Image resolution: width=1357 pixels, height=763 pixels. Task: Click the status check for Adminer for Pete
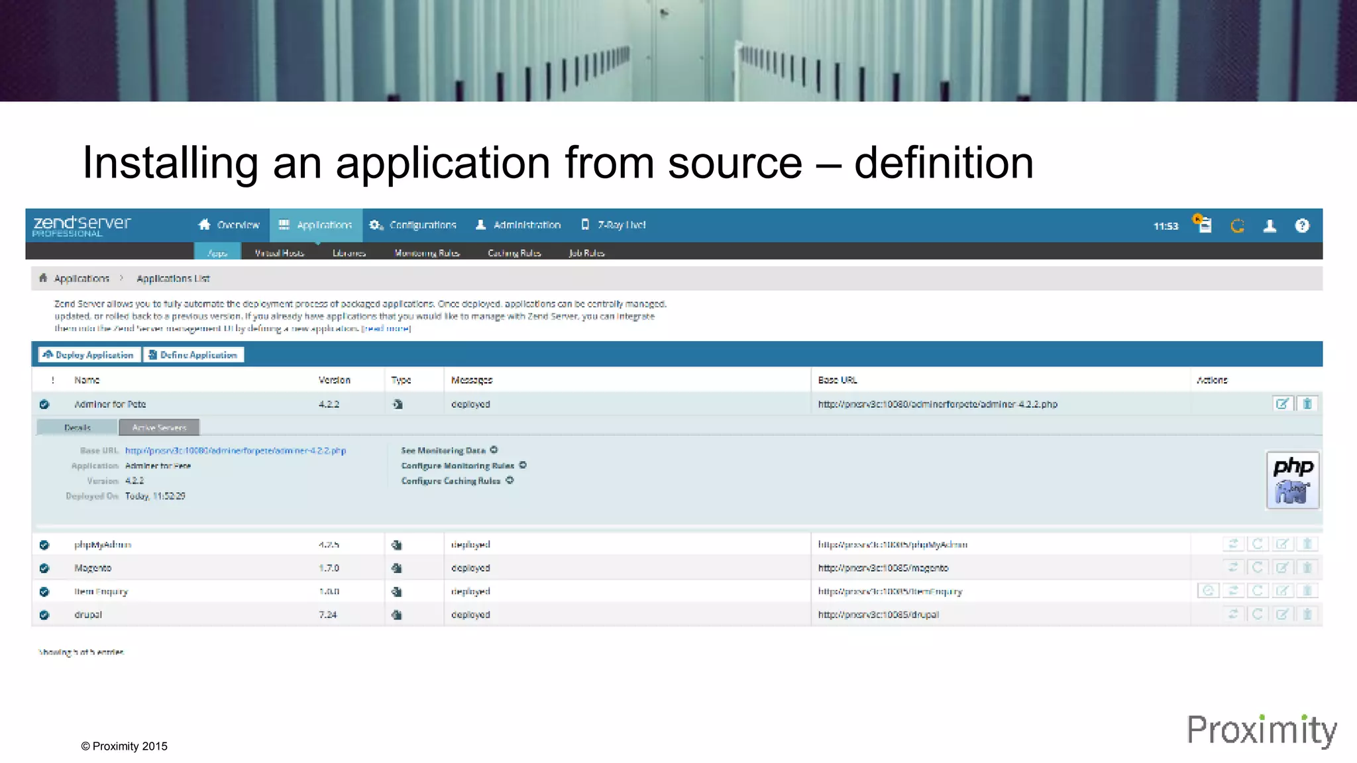click(x=44, y=404)
